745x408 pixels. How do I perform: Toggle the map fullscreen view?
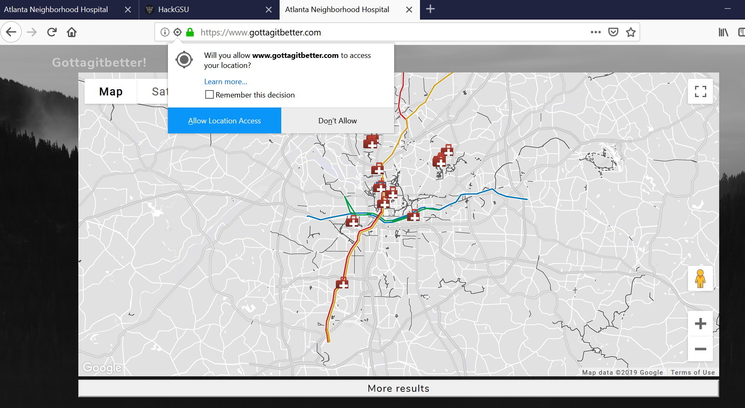click(x=700, y=92)
